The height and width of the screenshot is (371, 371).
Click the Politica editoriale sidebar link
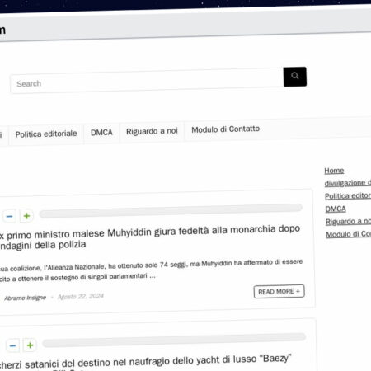[x=348, y=196]
